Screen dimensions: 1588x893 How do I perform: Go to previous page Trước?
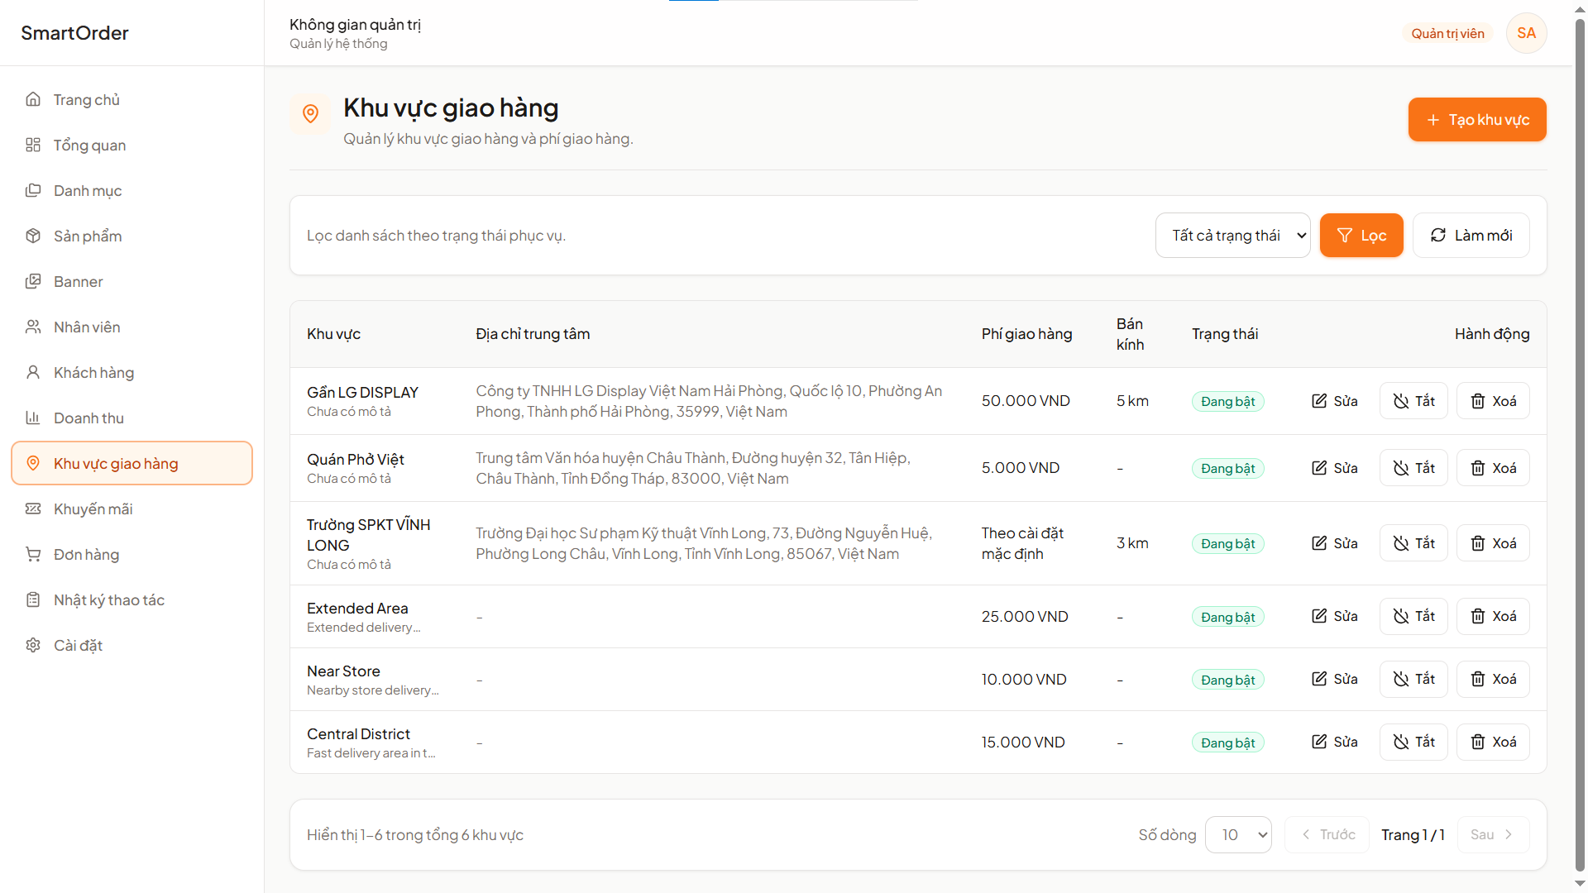click(1327, 835)
